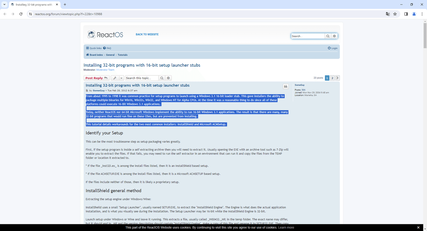Click the browser address bar URL

(68, 14)
